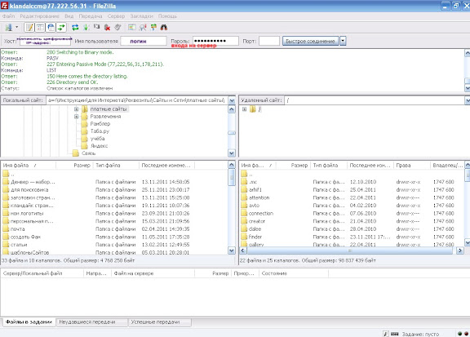
Task: Select the attention folder icon in remote list
Action: [244, 197]
